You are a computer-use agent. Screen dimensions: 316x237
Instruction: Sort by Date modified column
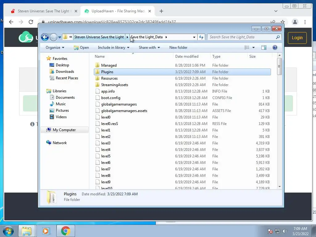point(192,56)
